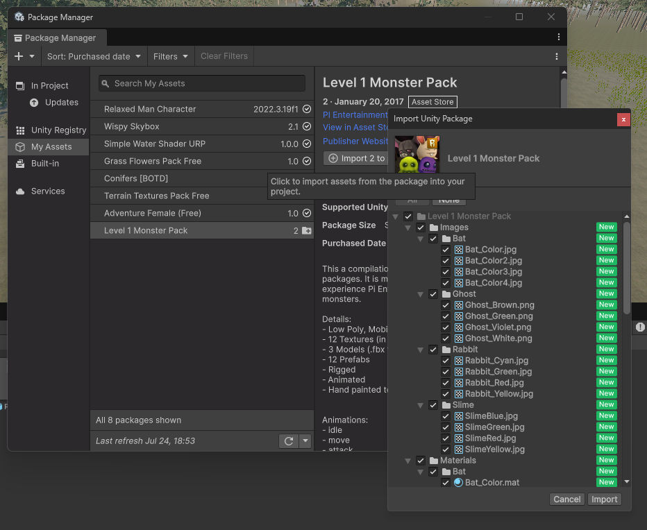Open the Sort: Purchased date dropdown

click(x=94, y=56)
